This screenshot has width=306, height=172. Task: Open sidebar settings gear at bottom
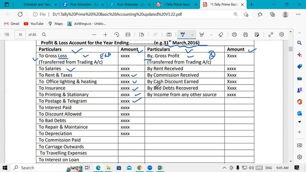point(300,157)
